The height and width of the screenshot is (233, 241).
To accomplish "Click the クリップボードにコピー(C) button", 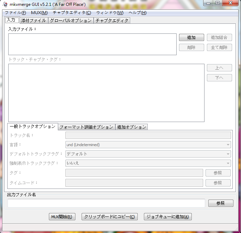I will [109, 217].
